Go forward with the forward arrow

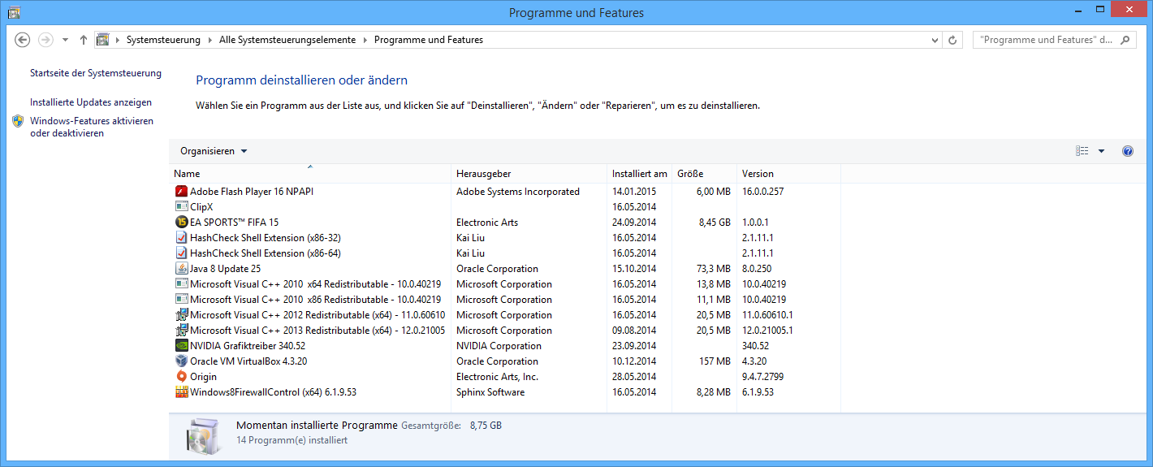point(45,40)
